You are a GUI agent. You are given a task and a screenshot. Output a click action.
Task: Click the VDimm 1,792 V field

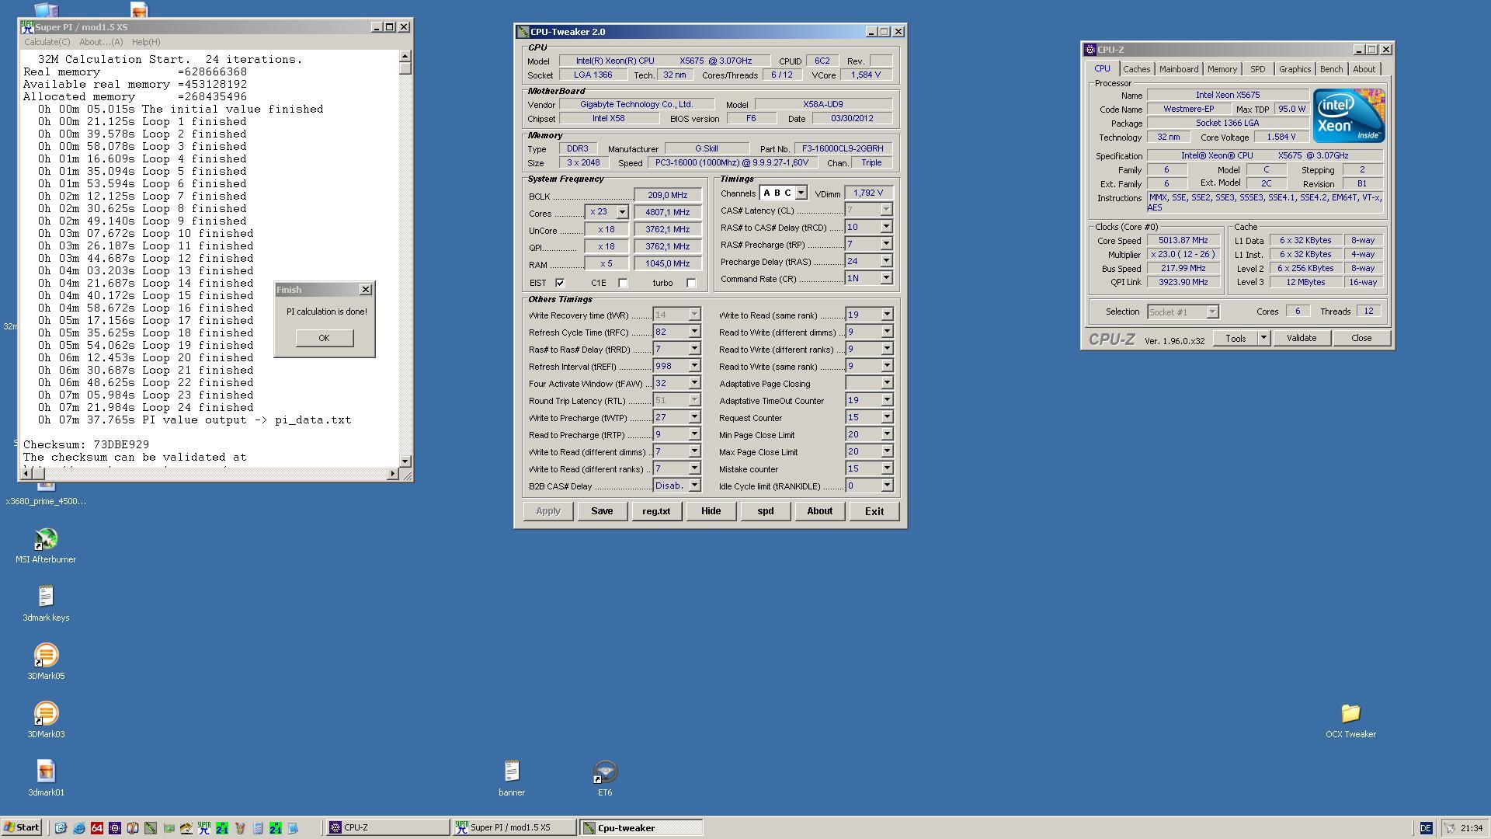point(867,193)
